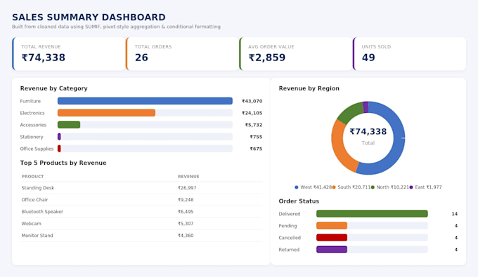Select the Webcam product row
The image size is (478, 277).
click(x=141, y=224)
